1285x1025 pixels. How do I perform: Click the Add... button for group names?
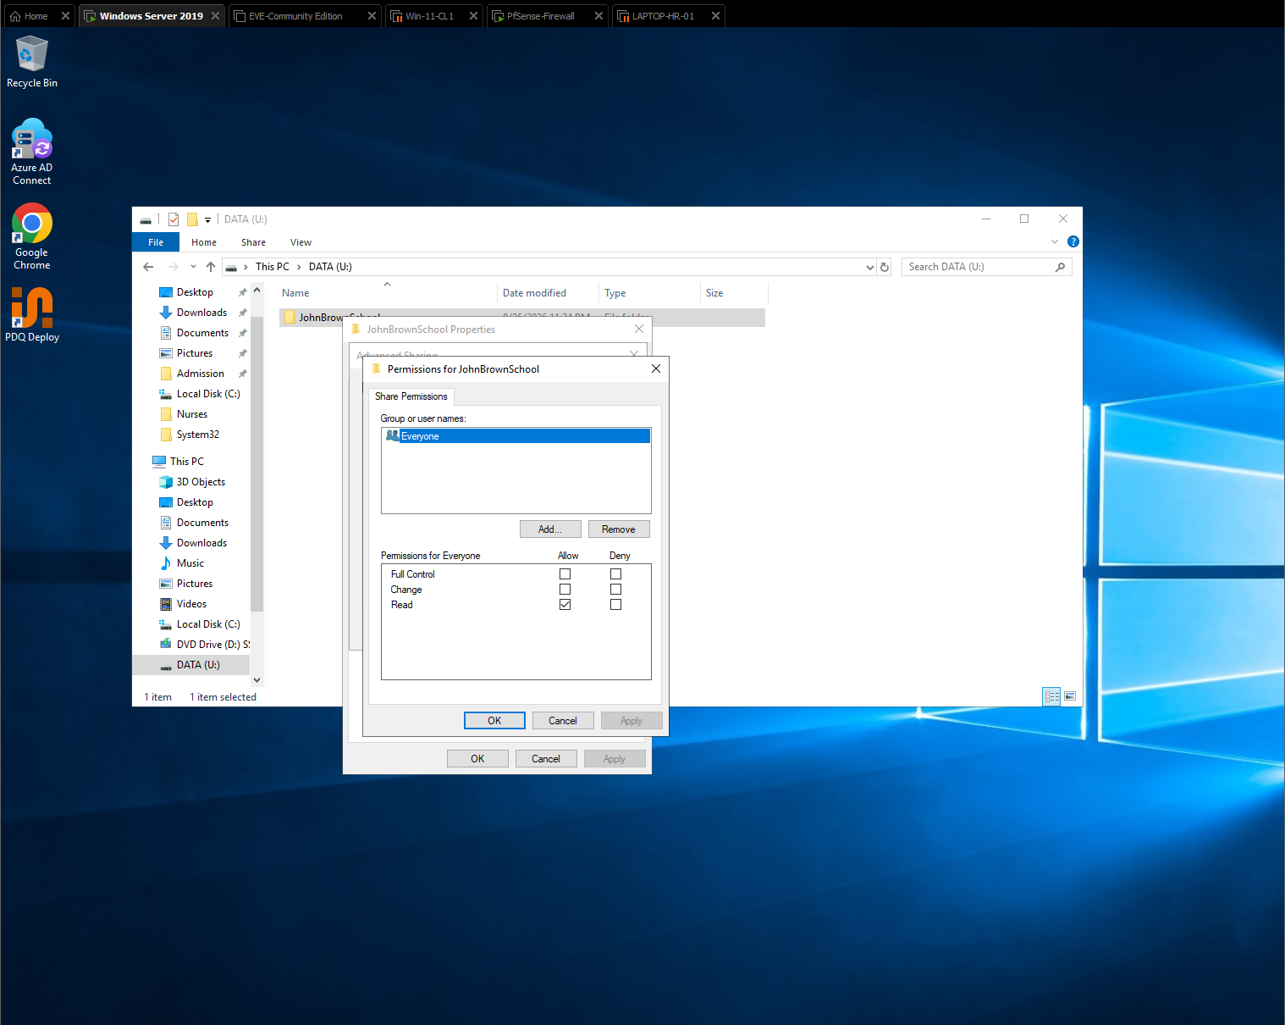[x=550, y=529]
